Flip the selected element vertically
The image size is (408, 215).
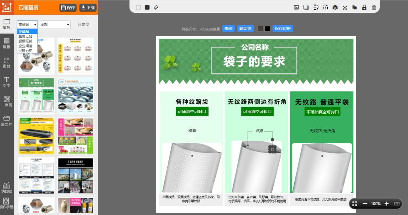click(315, 7)
